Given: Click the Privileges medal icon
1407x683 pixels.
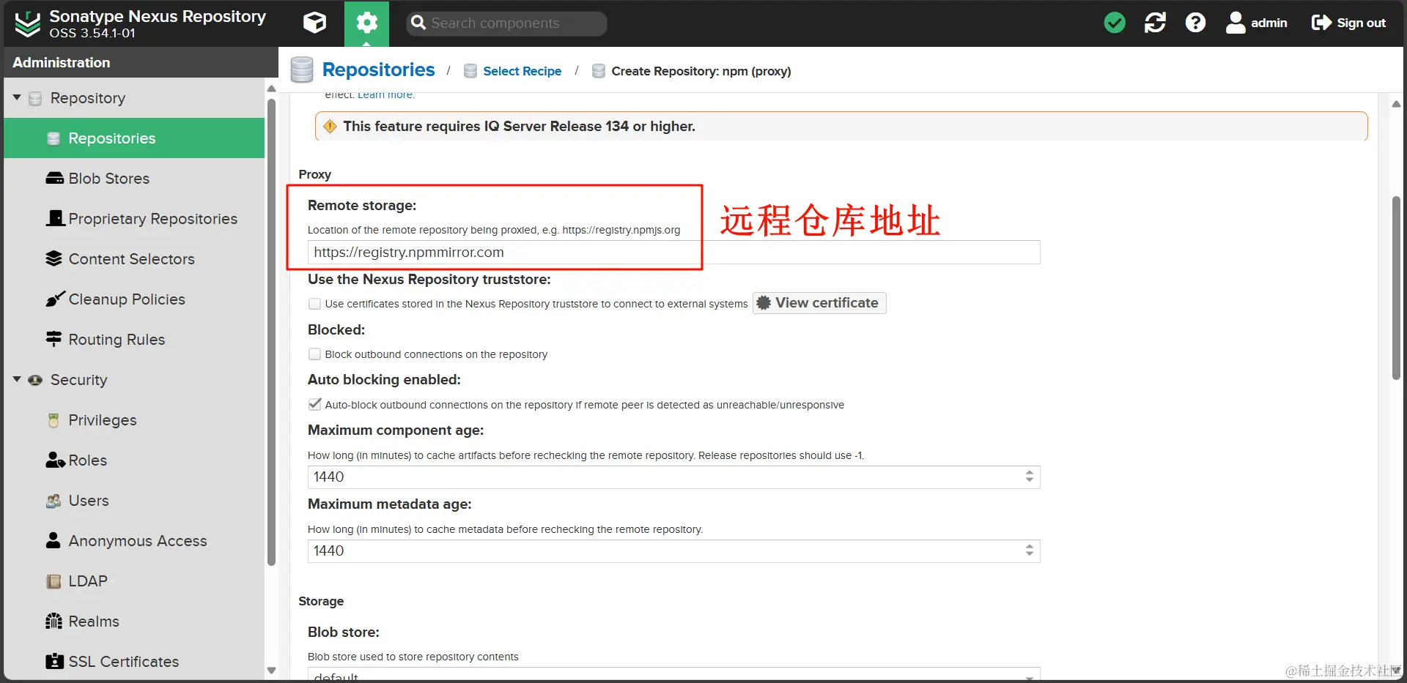Looking at the screenshot, I should tap(53, 420).
